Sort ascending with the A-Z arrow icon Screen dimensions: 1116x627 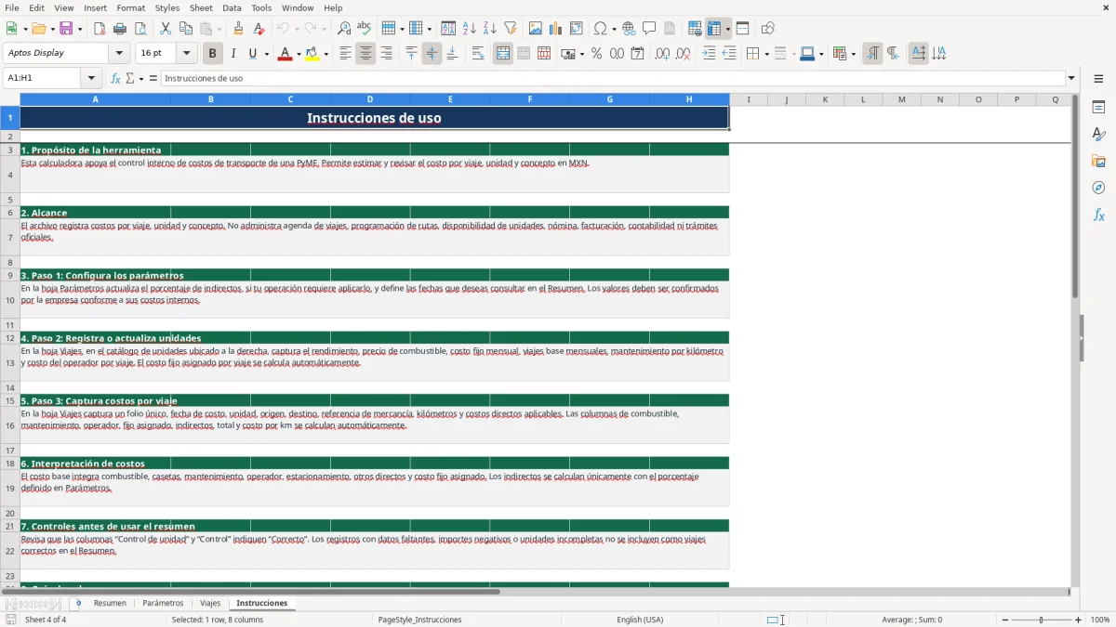click(x=470, y=29)
